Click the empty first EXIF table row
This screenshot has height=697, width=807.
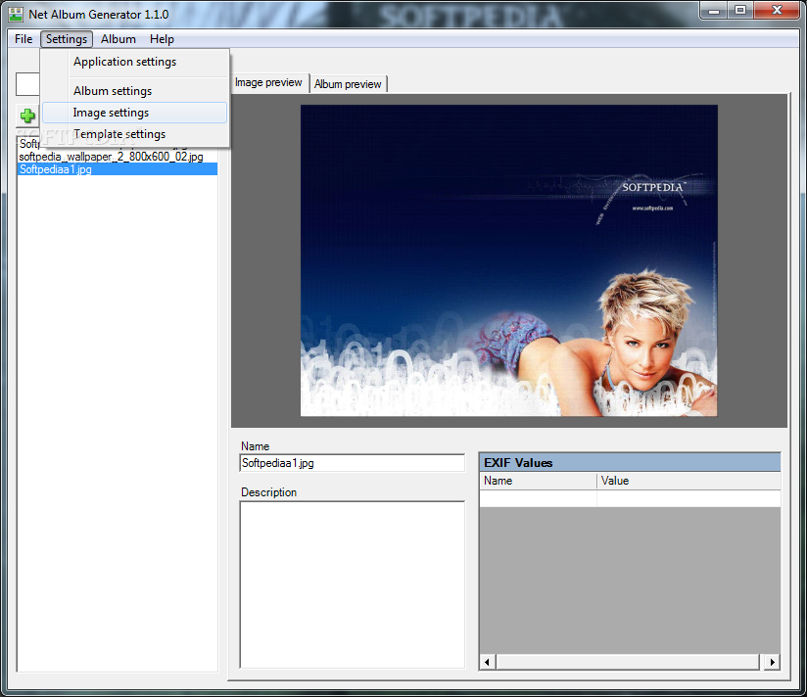[630, 498]
